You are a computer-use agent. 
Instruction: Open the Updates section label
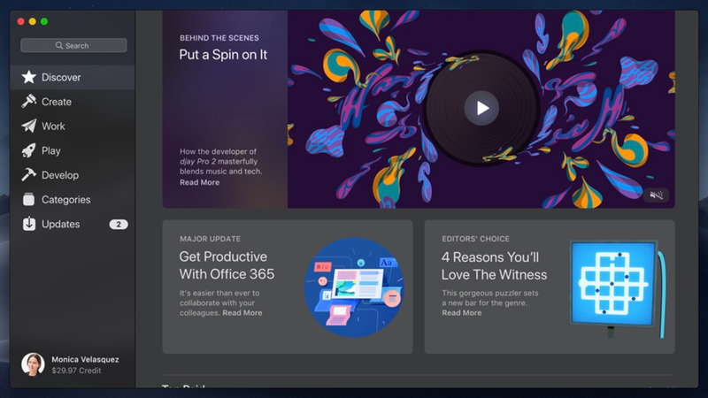tap(60, 224)
